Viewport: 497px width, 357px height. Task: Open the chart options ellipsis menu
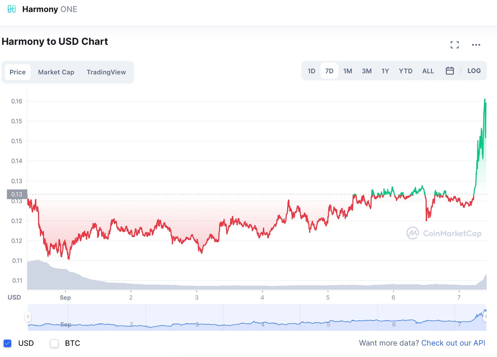point(476,44)
